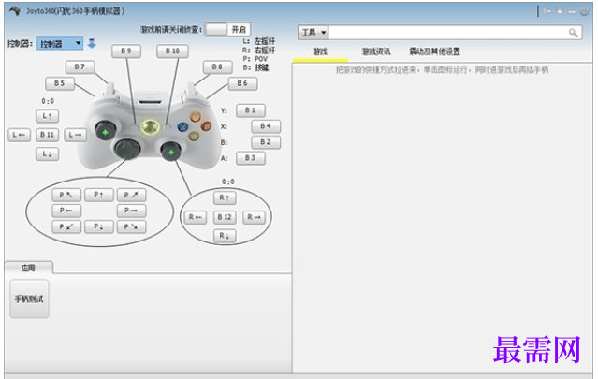The width and height of the screenshot is (598, 379).
Task: Switch to the 游戏资讯 tab
Action: click(x=375, y=51)
